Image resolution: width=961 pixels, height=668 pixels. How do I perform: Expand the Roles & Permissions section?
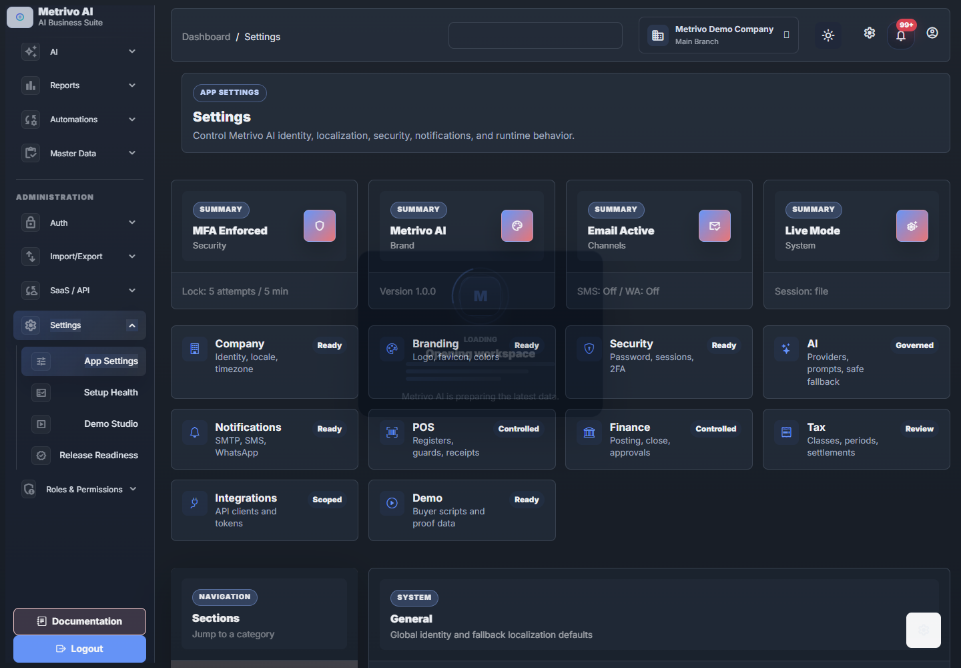(x=80, y=490)
